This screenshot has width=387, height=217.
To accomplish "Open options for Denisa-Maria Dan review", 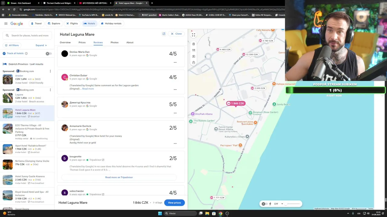I will 175,62.
